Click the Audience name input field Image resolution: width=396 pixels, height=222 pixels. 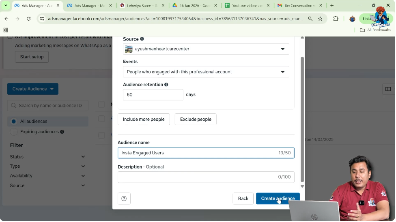click(x=206, y=153)
